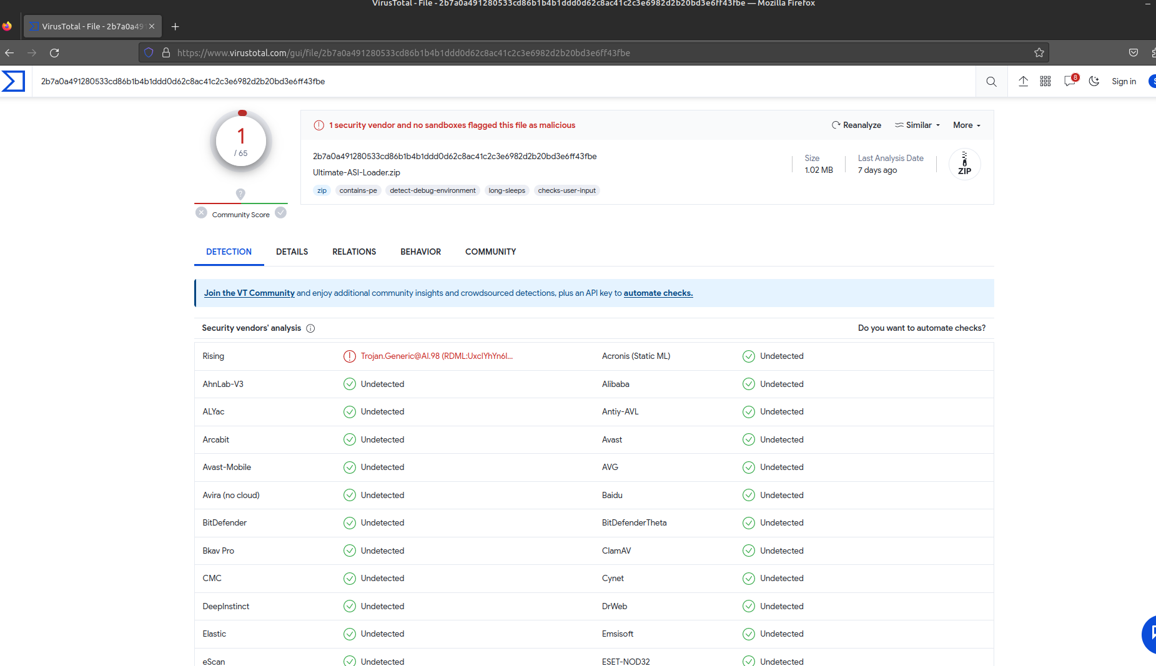The image size is (1156, 666).
Task: Switch to the BEHAVIOR tab
Action: click(x=421, y=252)
